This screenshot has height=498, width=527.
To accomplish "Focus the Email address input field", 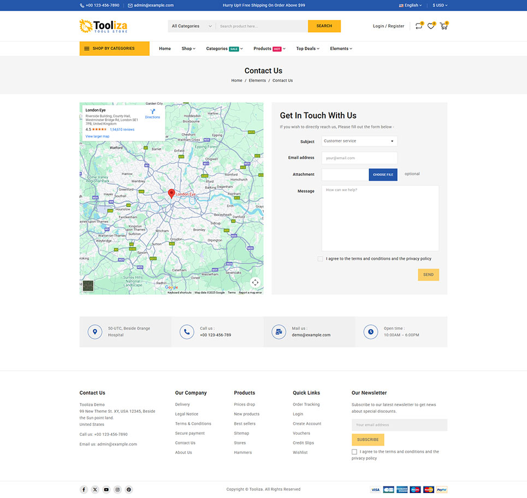I will click(359, 158).
